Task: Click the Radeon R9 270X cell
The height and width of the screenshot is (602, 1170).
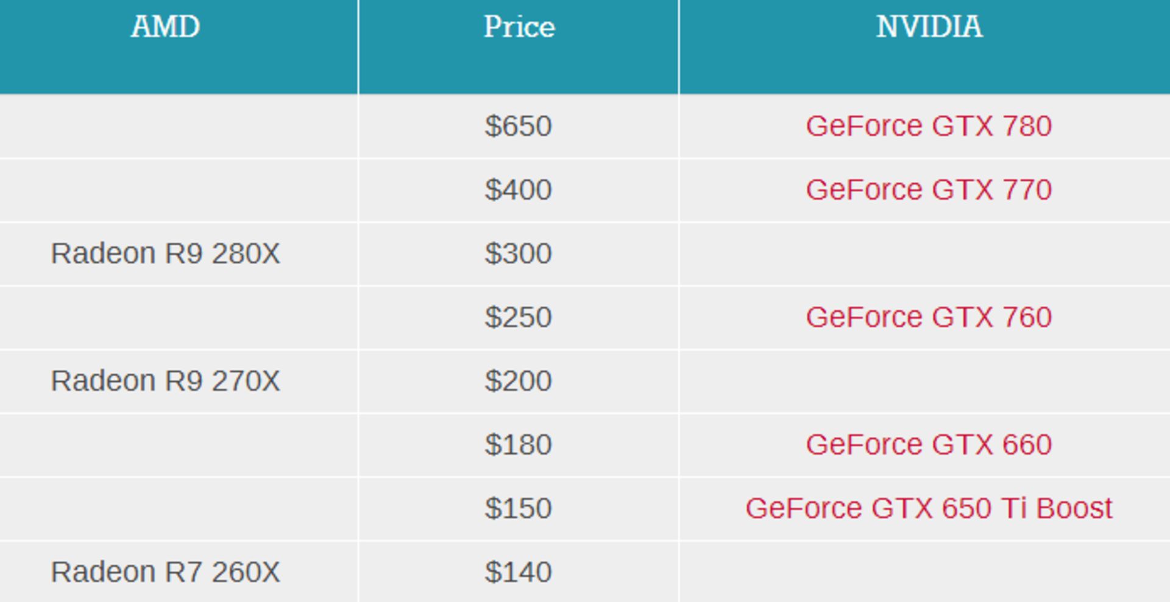Action: [165, 381]
